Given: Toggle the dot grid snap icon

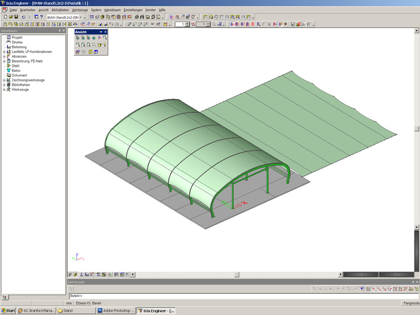Looking at the screenshot, I should [368, 289].
